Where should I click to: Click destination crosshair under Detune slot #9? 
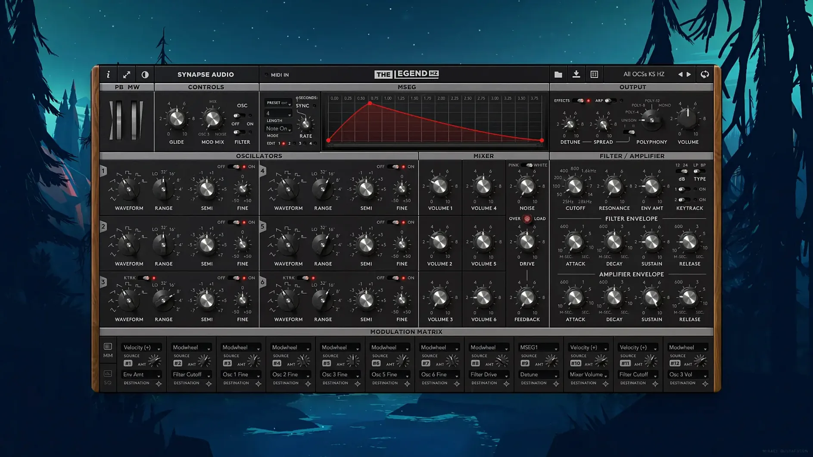(x=556, y=383)
